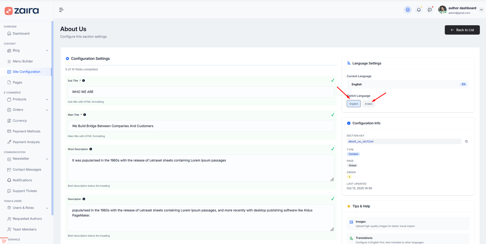Go to Payment Methods page
Viewport: 486px width, 244px height.
click(26, 131)
